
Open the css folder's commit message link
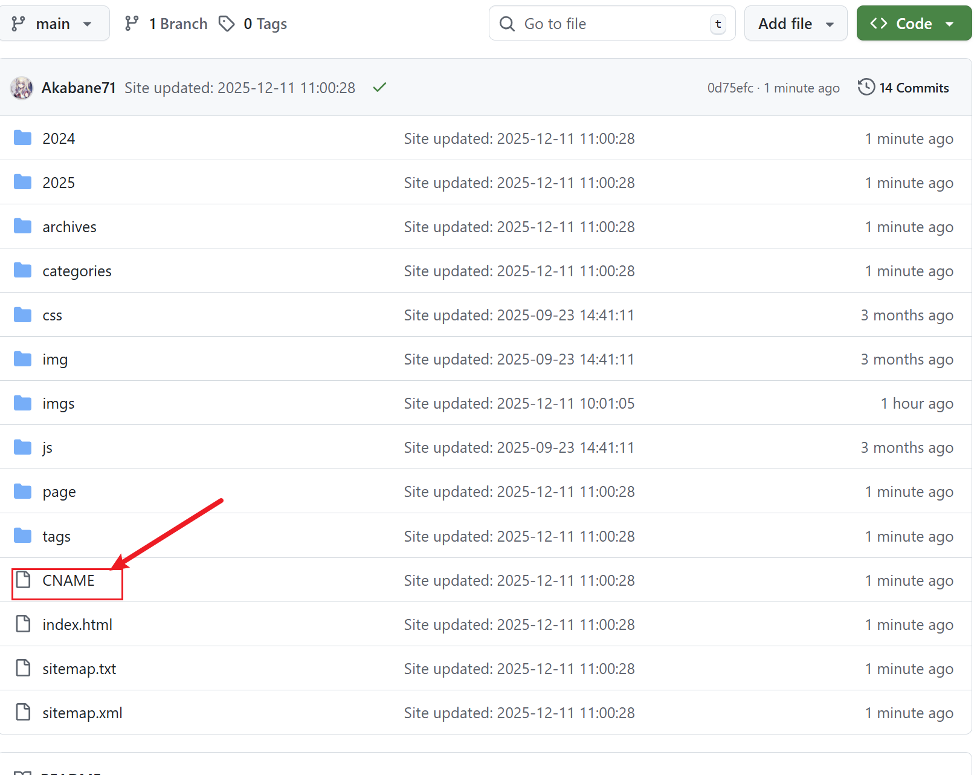pyautogui.click(x=519, y=315)
